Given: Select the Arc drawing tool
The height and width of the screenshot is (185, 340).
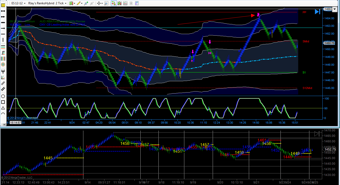Looking at the screenshot, I should click(3, 114).
